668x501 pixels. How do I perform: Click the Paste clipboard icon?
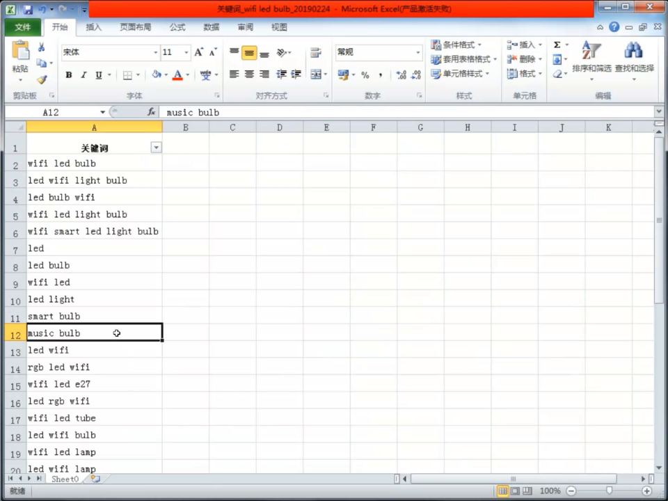[x=20, y=50]
